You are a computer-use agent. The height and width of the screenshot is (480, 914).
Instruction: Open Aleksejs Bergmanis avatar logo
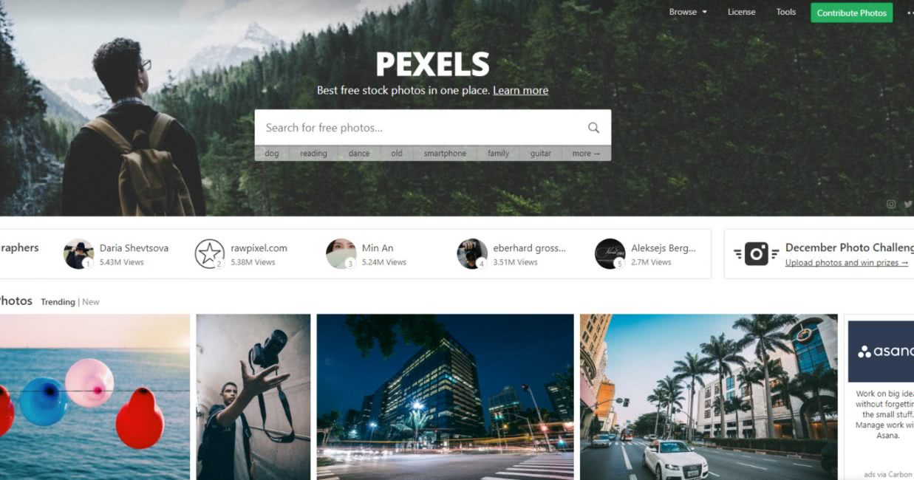pyautogui.click(x=610, y=254)
